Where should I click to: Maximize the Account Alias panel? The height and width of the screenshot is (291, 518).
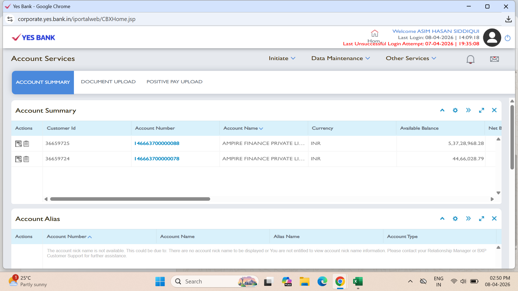481,219
